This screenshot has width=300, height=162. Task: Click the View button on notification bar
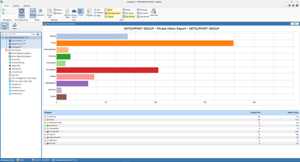295,24
